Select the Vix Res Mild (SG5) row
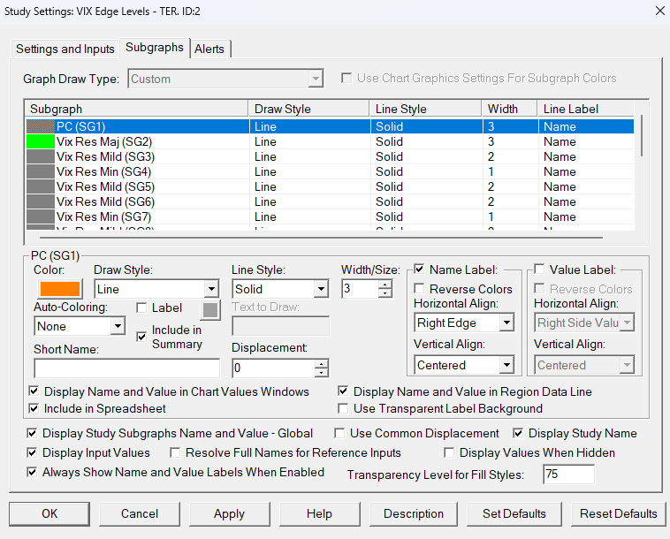Image resolution: width=670 pixels, height=539 pixels. [329, 186]
